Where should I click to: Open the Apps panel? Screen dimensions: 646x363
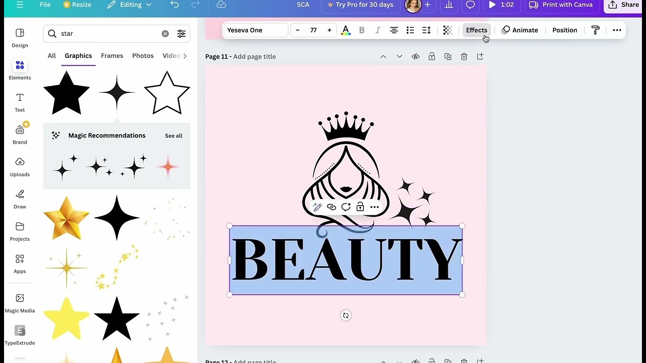click(20, 264)
